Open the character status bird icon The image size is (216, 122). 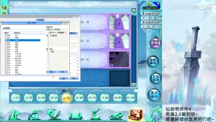pos(15,114)
